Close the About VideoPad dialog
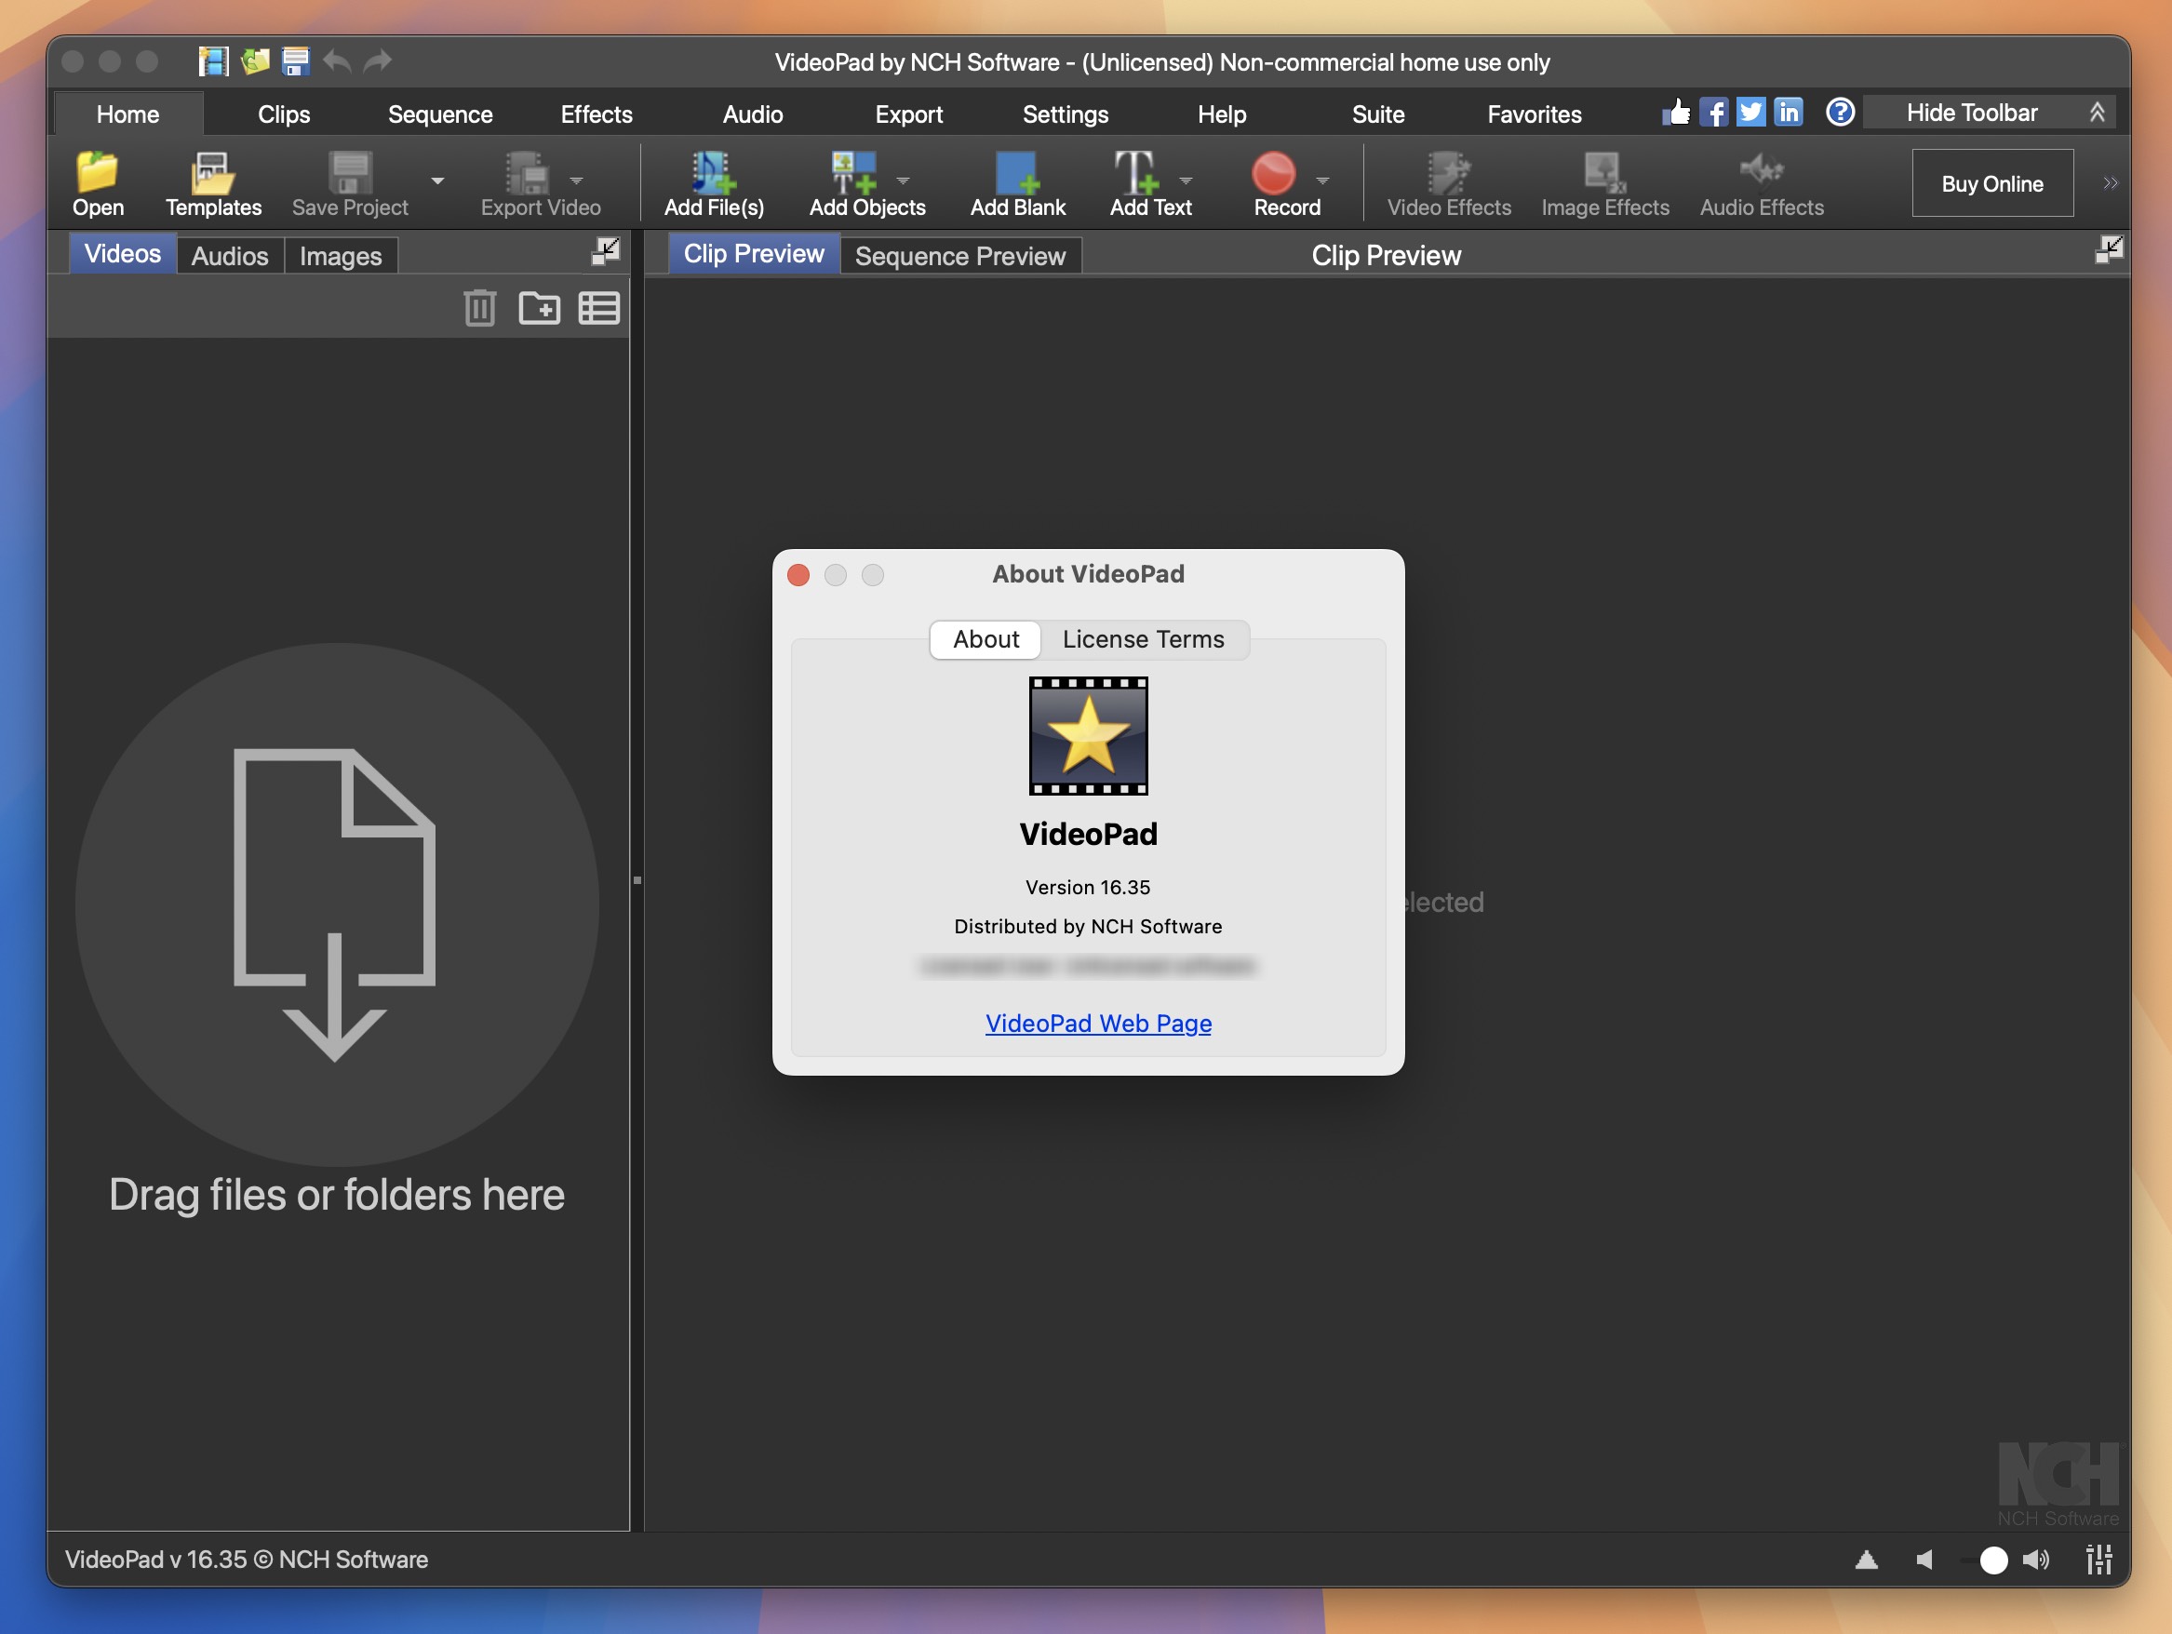Image resolution: width=2172 pixels, height=1634 pixels. coord(798,574)
